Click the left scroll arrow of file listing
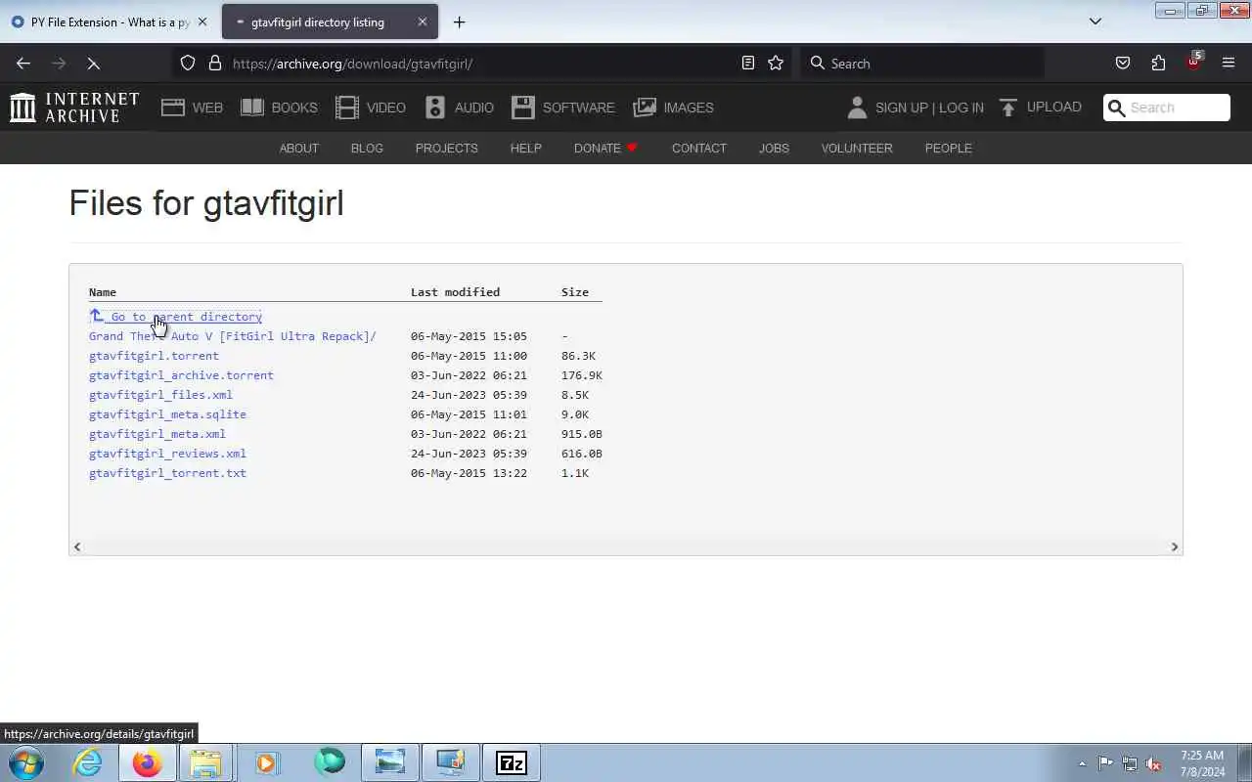Image resolution: width=1252 pixels, height=782 pixels. click(77, 546)
